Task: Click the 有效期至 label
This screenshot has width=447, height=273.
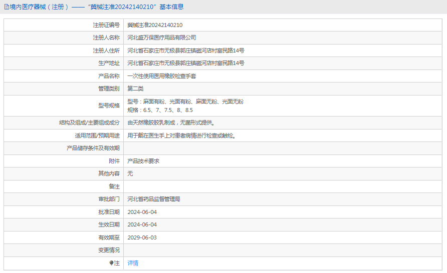Action: (109, 237)
